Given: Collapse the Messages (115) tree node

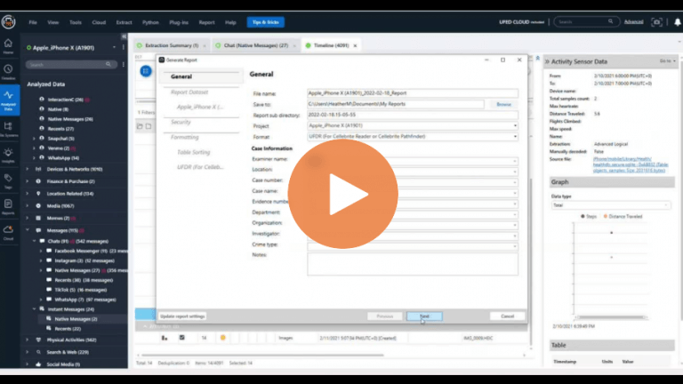Looking at the screenshot, I should point(28,230).
